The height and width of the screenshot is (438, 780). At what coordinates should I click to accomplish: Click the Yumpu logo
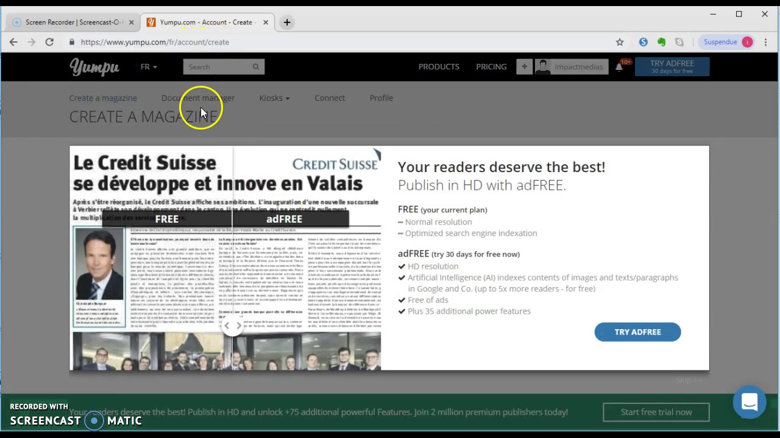point(94,67)
